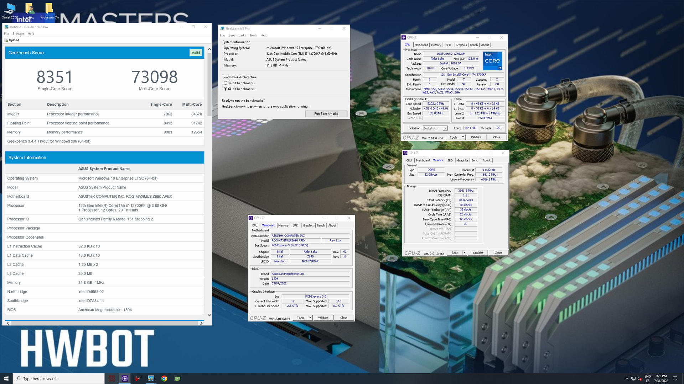The width and height of the screenshot is (684, 384).
Task: Click the DRAM Frequency 3161.3 MHz value
Action: [x=466, y=191]
